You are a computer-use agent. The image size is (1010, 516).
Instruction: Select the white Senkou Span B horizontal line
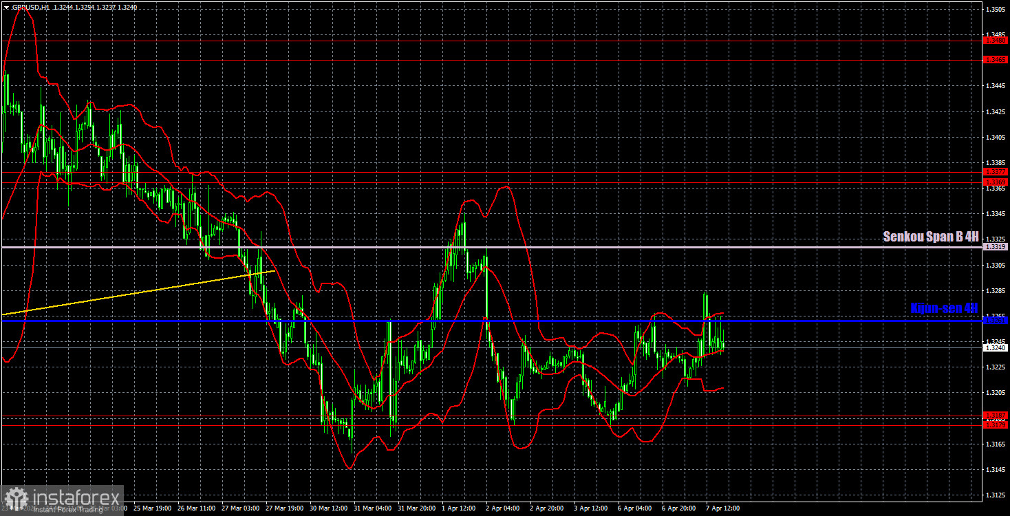pos(482,246)
